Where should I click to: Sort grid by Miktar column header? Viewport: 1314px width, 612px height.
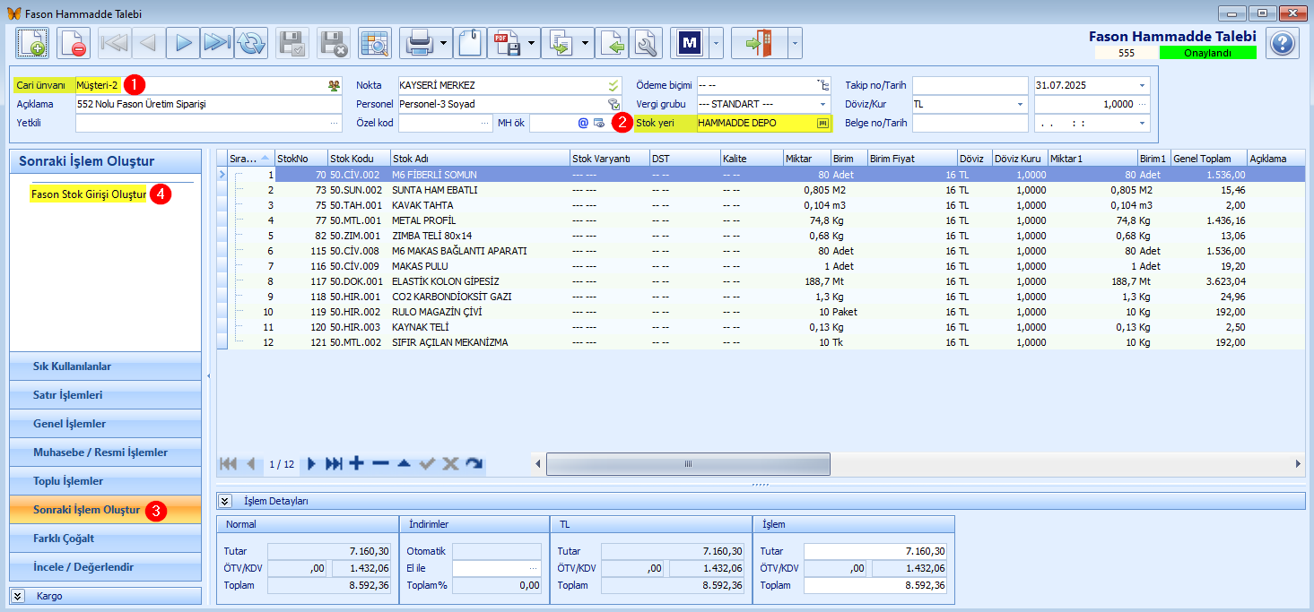[x=806, y=159]
